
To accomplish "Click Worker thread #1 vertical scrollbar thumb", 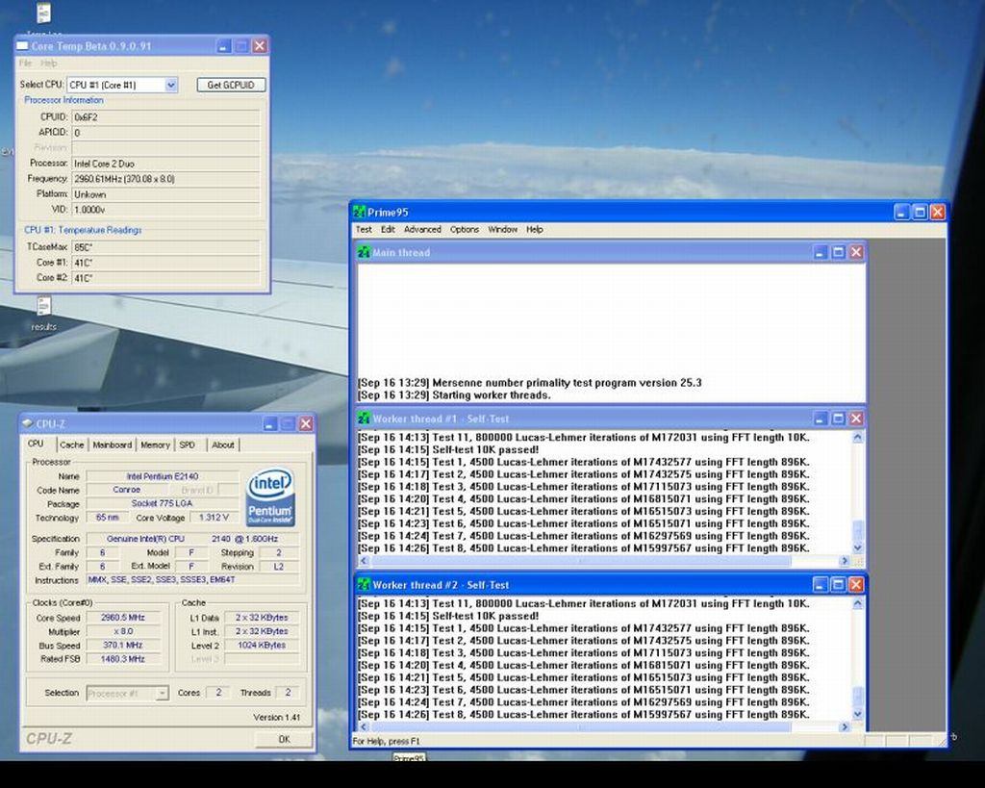I will point(857,529).
